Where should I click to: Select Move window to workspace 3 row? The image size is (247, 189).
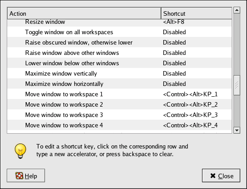tap(119, 115)
